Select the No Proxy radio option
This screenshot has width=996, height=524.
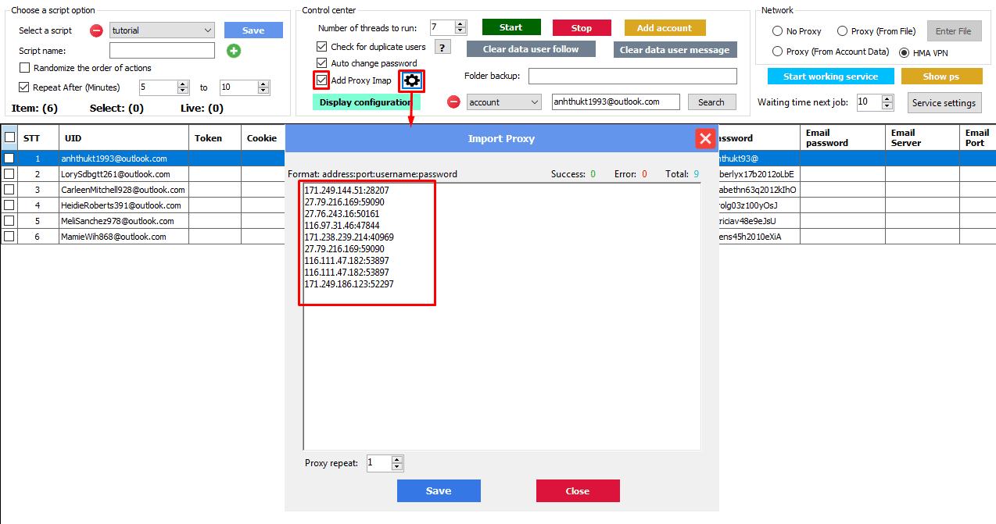click(777, 31)
